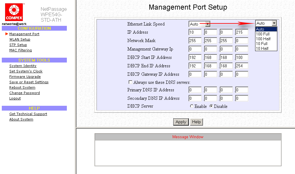This screenshot has height=174, width=295.
Task: Open STP Setup page
Action: [x=18, y=45]
